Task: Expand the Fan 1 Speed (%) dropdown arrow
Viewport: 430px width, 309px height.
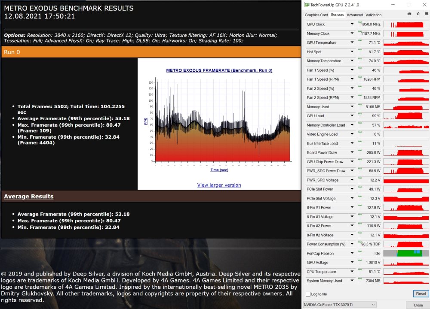Action: coord(352,70)
